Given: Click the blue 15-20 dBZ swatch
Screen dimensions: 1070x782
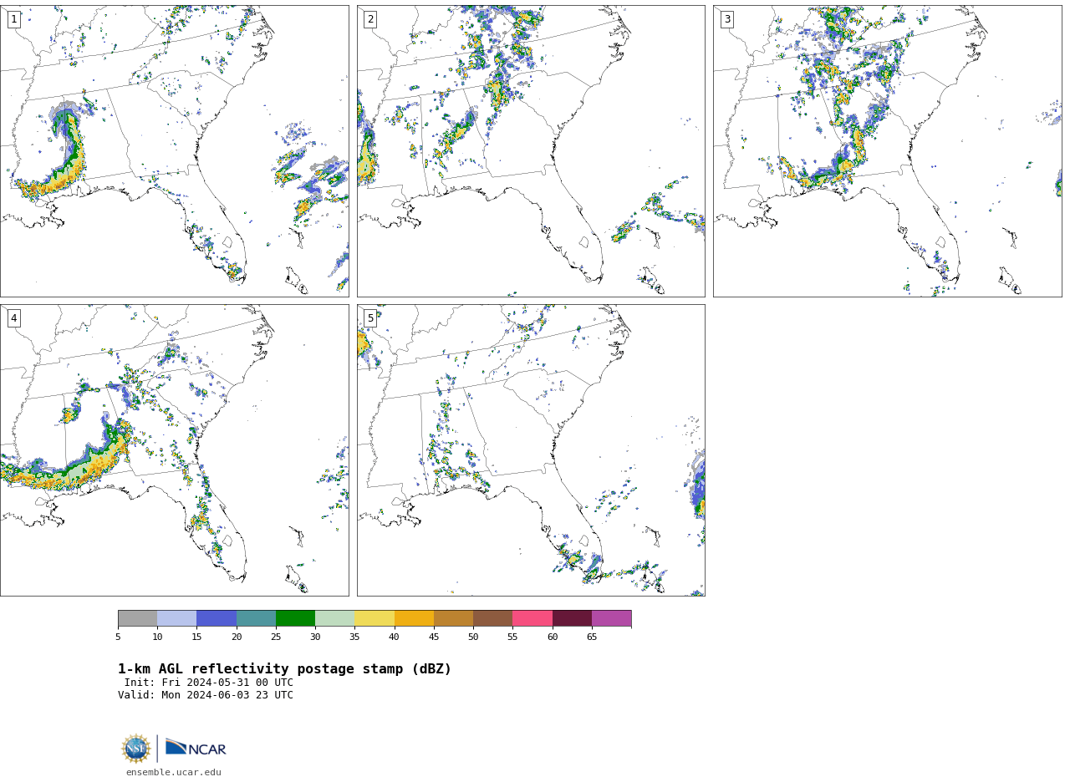Looking at the screenshot, I should point(217,618).
